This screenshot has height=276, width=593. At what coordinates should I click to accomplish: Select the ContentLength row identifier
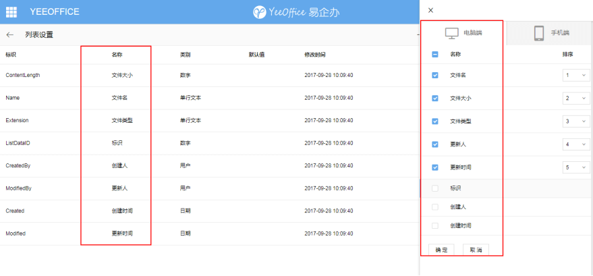23,75
